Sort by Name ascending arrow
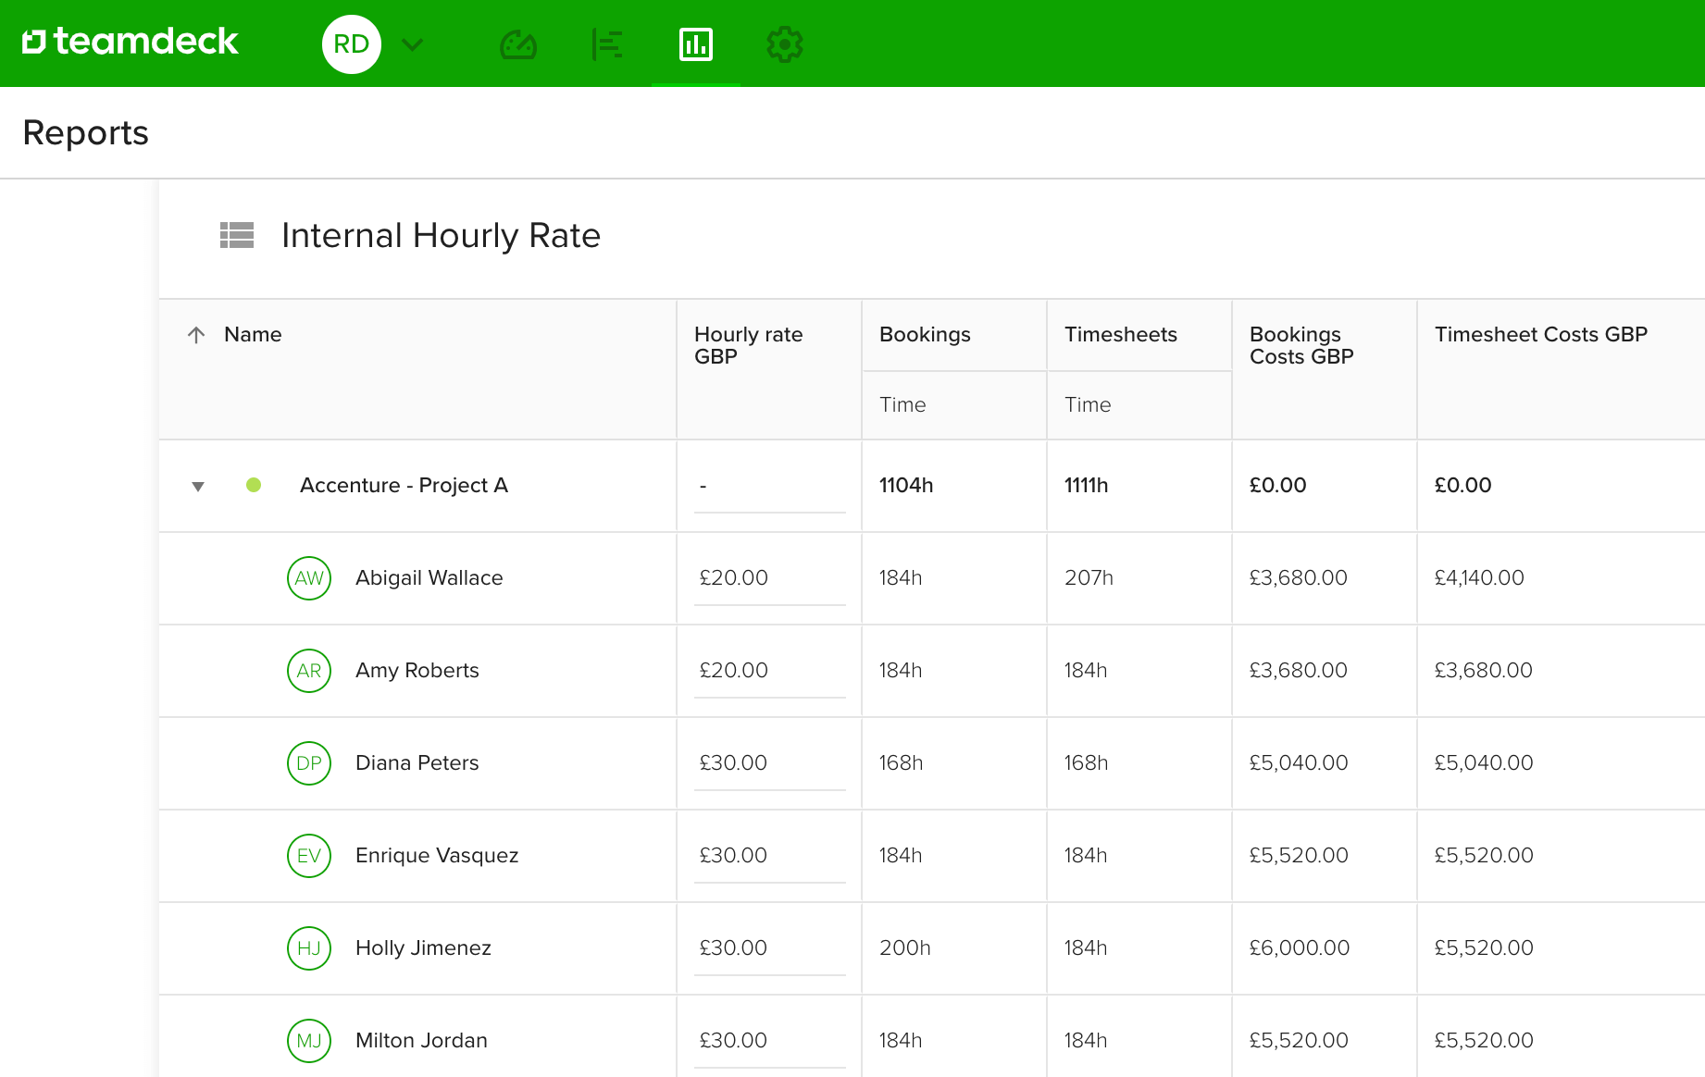This screenshot has height=1077, width=1705. pos(196,335)
